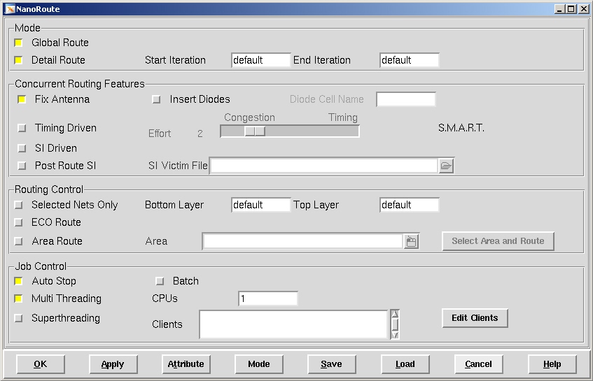Click the CPUs input field
This screenshot has width=593, height=381.
pyautogui.click(x=268, y=299)
